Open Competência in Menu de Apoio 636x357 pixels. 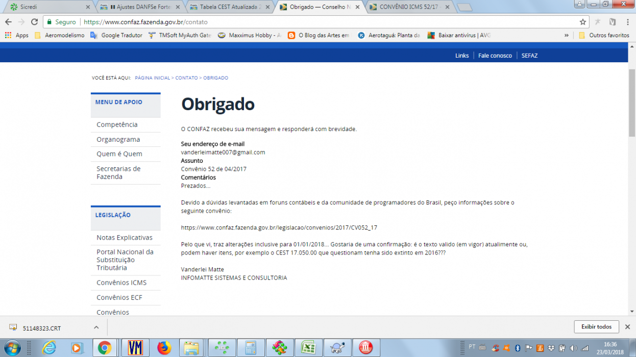pos(117,124)
